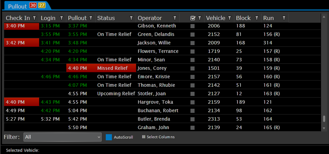Open the Run column filter icon
The image size is (329, 154).
(x=284, y=18)
